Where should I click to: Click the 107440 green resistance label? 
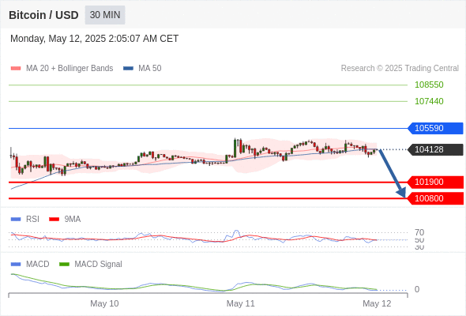(x=429, y=101)
